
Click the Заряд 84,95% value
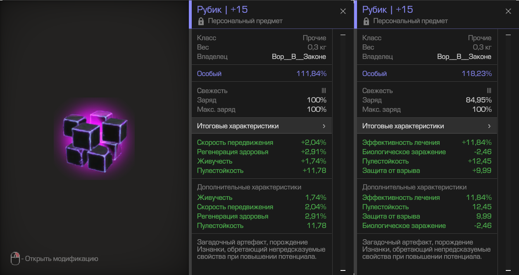(x=479, y=100)
